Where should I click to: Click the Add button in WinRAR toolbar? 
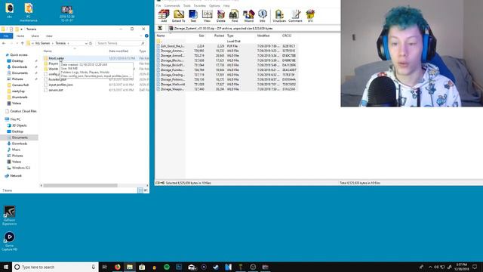(x=164, y=15)
